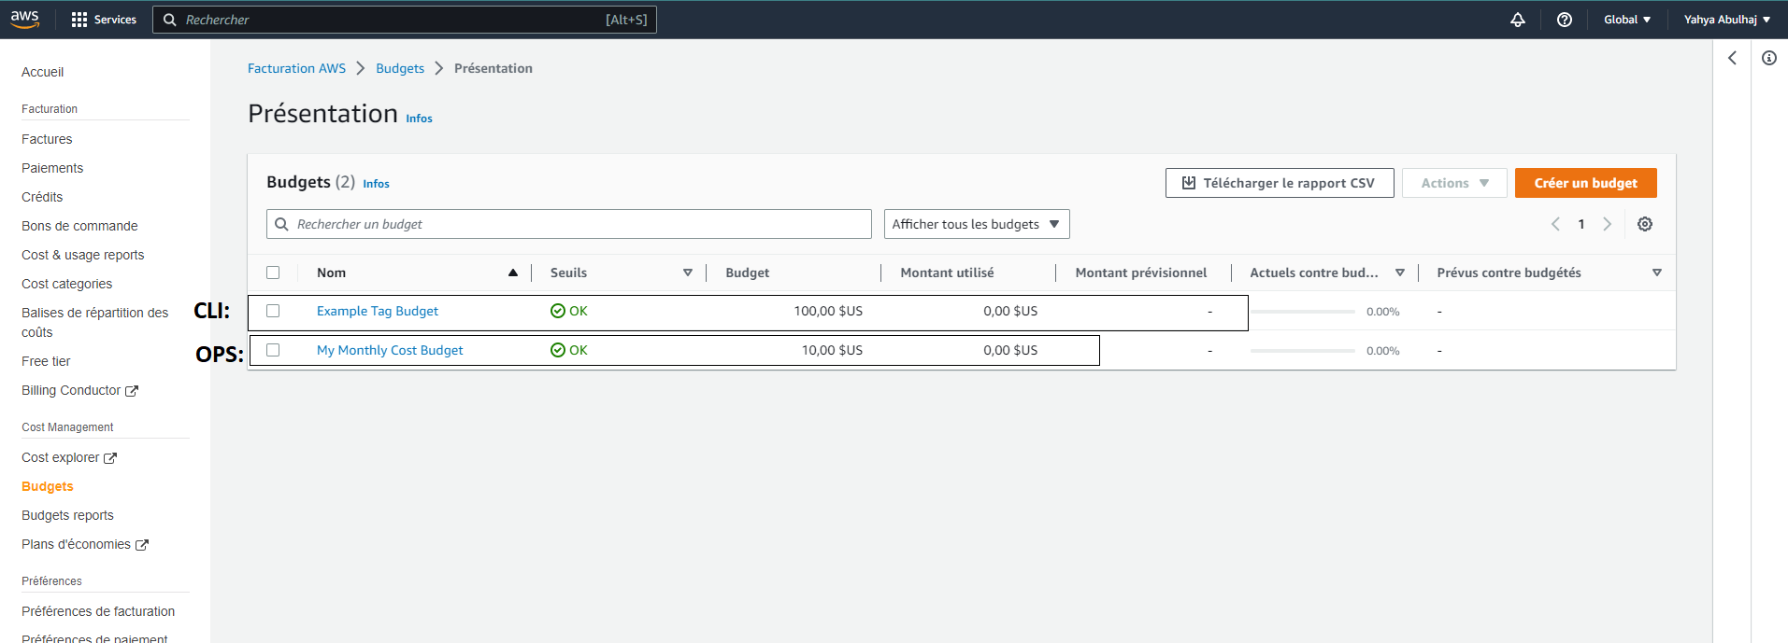Click the search magnifier in top bar

tap(170, 20)
